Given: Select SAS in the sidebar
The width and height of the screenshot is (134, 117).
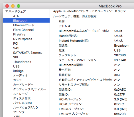Looking at the screenshot, I should 16,48.
